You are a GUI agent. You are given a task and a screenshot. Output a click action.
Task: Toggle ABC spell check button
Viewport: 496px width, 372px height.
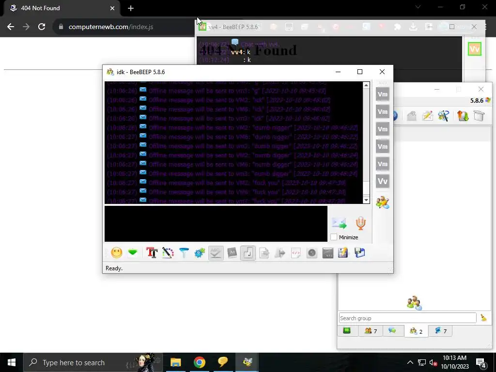(216, 253)
